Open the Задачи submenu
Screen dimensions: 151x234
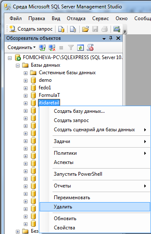[95, 141]
